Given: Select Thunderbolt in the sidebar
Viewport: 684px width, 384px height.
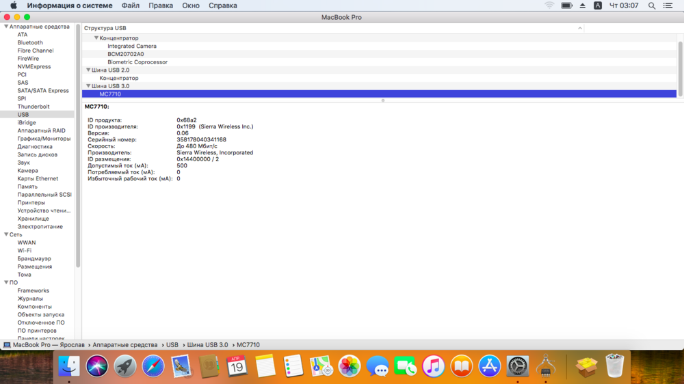Looking at the screenshot, I should tap(34, 107).
